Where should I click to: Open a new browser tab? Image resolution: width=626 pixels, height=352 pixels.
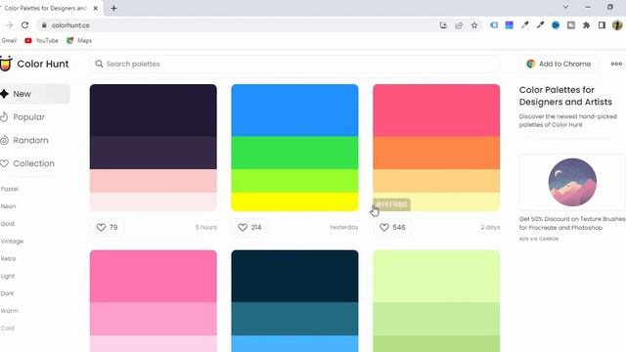tap(113, 8)
